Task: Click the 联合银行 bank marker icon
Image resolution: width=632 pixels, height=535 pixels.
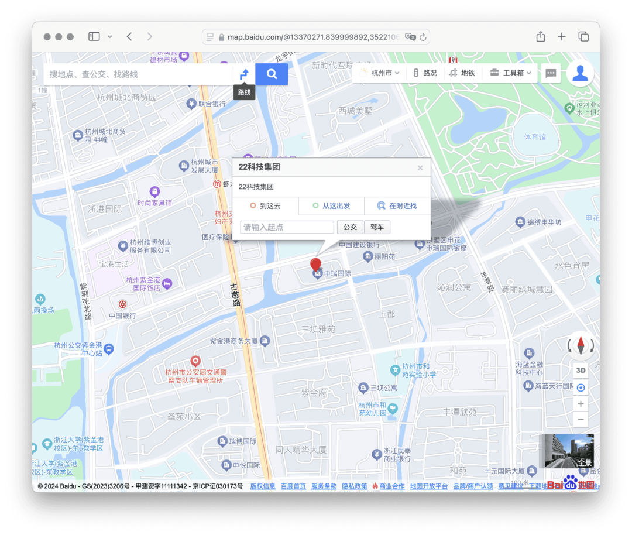Action: click(191, 104)
